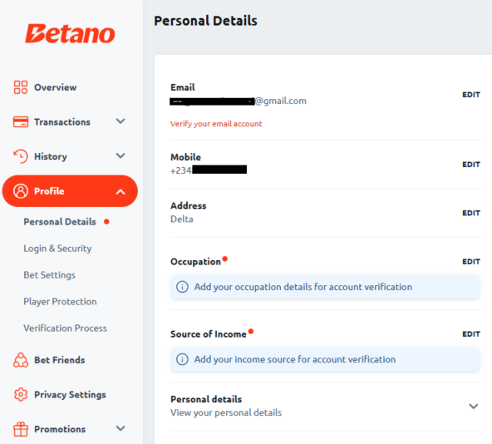
Task: Expand the Transactions menu chevron
Action: pyautogui.click(x=121, y=121)
